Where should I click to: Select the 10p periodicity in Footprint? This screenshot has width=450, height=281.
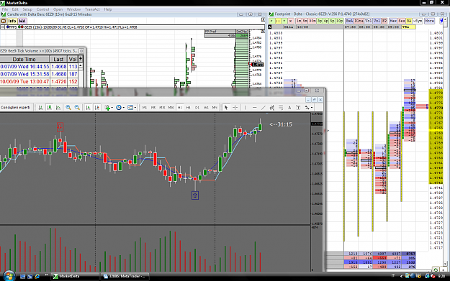point(339,21)
